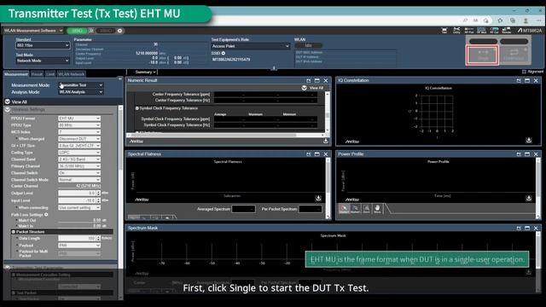Image resolution: width=546 pixels, height=307 pixels.
Task: Click the round settings icon beside MIMO switch
Action: click(119, 31)
